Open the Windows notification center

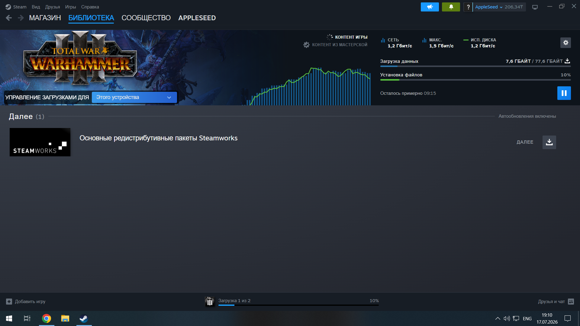point(568,318)
